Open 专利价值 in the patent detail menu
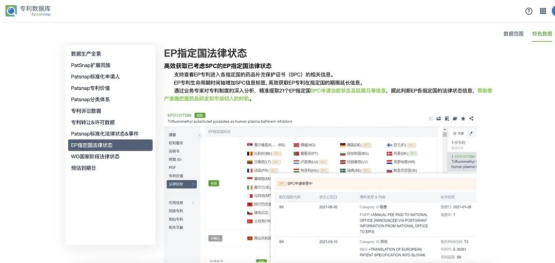Viewport: 555px width, 263px height. point(176,176)
